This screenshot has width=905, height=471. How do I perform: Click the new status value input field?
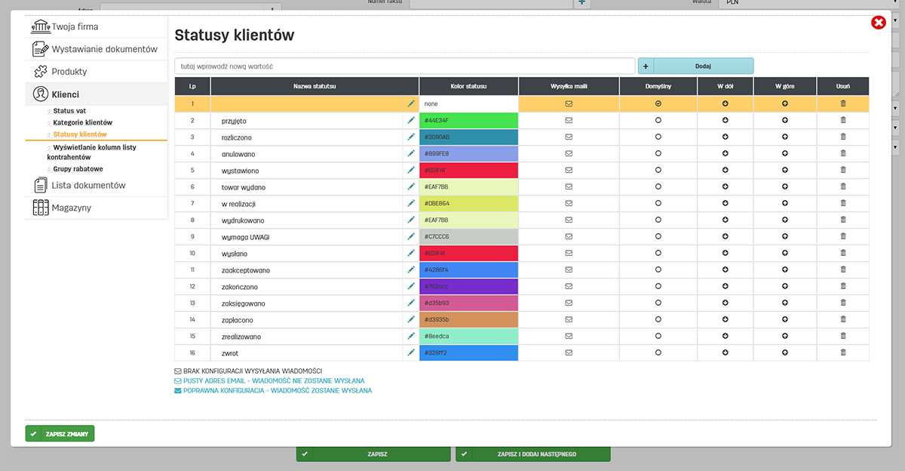click(x=405, y=66)
